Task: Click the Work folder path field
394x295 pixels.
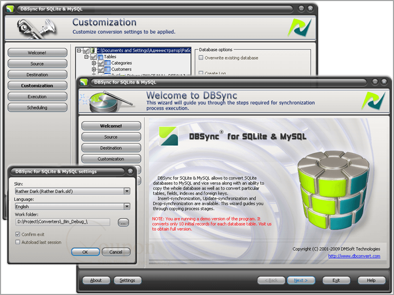Action: [x=63, y=222]
